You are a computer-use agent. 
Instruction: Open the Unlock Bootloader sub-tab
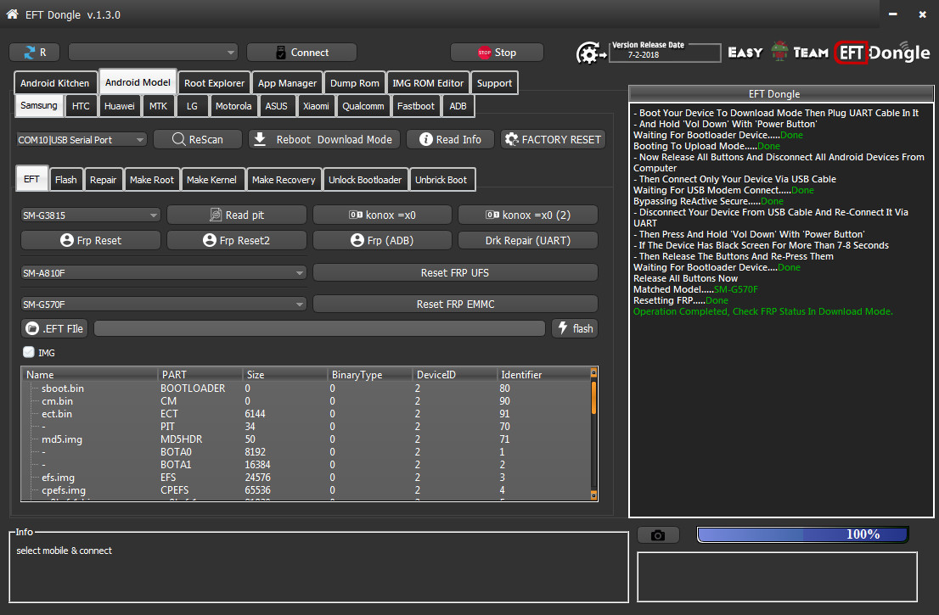(365, 180)
